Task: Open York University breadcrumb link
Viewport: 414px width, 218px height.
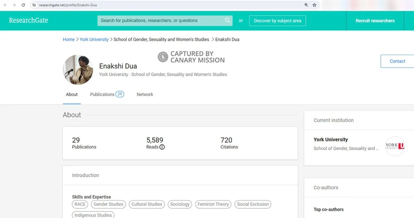Action: (94, 40)
